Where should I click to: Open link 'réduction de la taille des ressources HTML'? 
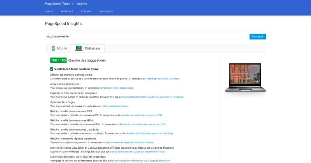coord(144,124)
